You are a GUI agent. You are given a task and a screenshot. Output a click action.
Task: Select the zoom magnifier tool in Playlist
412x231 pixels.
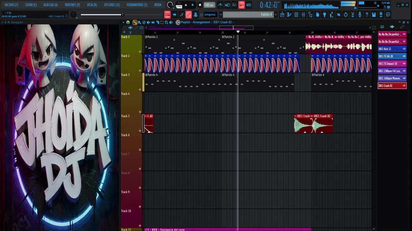coord(166,22)
